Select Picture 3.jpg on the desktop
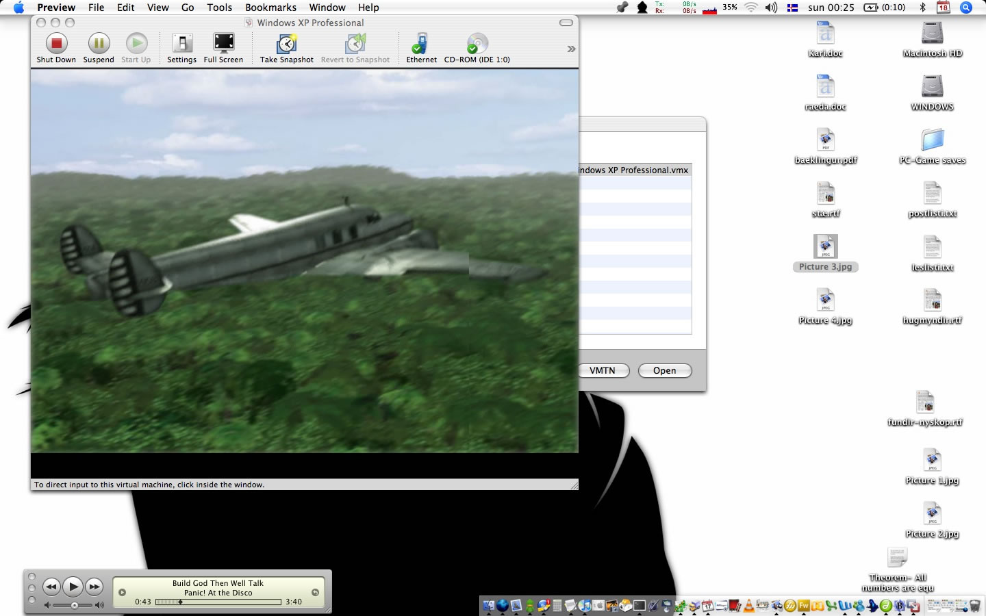This screenshot has width=986, height=616. coord(826,253)
